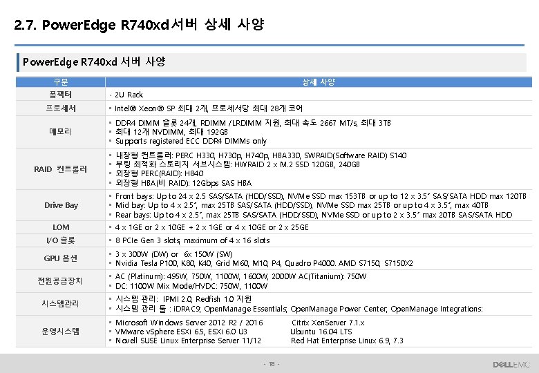
Task: Click the '구분' column header
Action: point(61,82)
